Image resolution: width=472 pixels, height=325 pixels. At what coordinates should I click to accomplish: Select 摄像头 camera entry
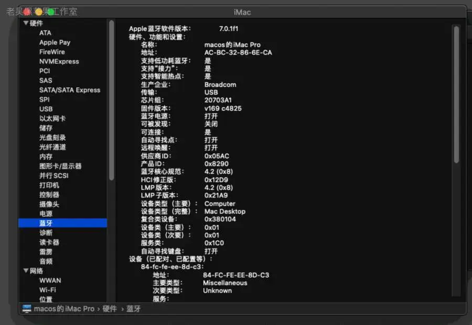click(49, 204)
